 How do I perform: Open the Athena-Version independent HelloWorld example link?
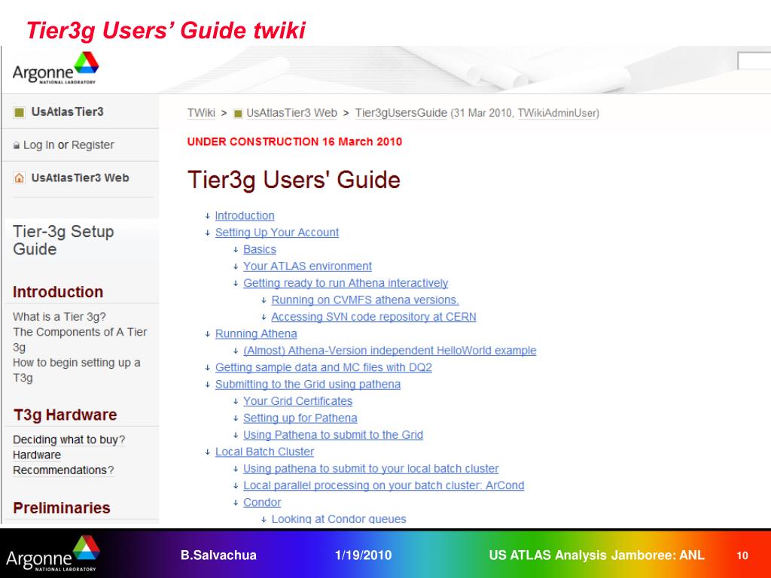point(389,351)
